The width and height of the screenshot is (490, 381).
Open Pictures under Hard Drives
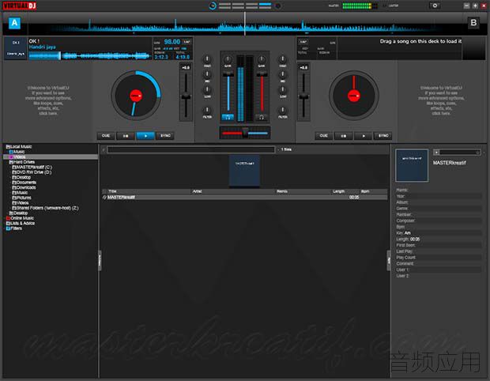pos(22,198)
